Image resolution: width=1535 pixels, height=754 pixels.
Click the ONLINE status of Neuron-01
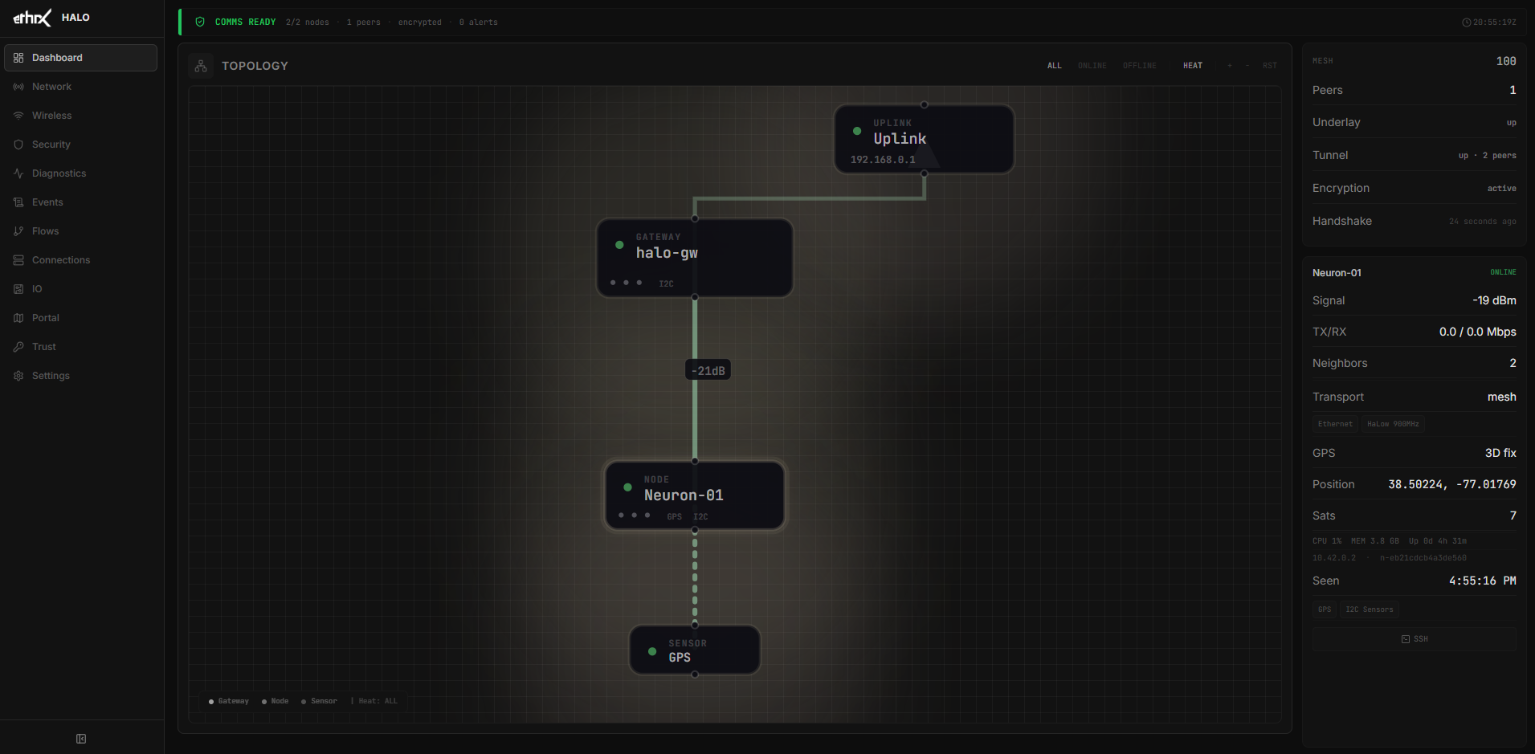pyautogui.click(x=1503, y=272)
